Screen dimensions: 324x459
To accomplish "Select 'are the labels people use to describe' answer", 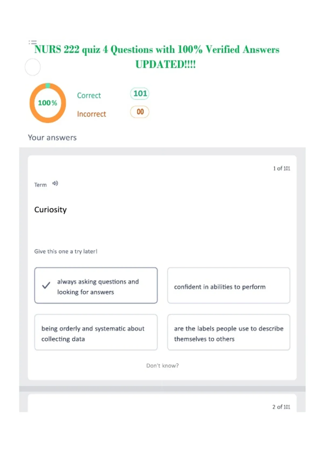I will 229,332.
